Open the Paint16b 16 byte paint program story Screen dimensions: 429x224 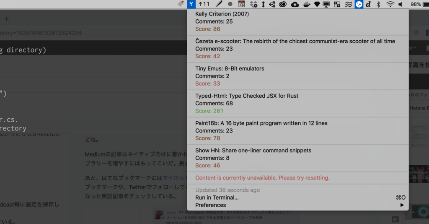[261, 123]
